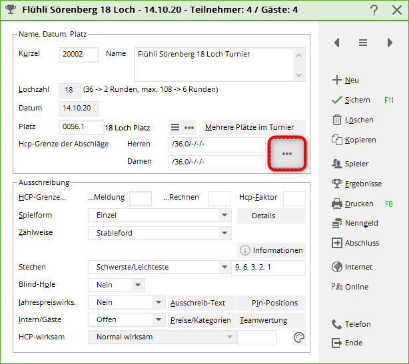The image size is (409, 364).
Task: Open the Blind-Hole dropdown
Action: point(137,285)
